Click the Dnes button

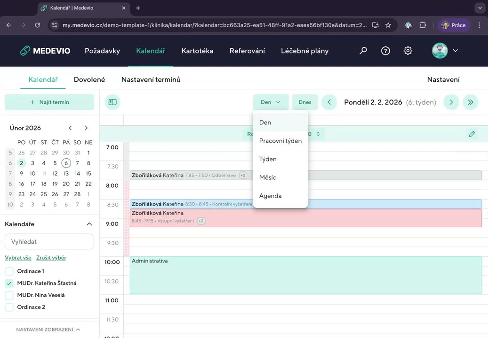pos(304,102)
